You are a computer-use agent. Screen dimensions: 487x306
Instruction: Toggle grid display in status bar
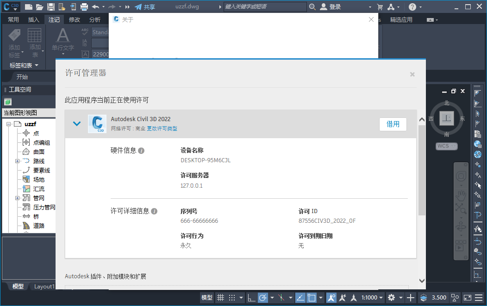coord(221,298)
